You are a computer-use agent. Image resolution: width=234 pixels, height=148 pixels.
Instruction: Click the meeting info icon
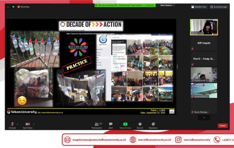[x=8, y=7]
